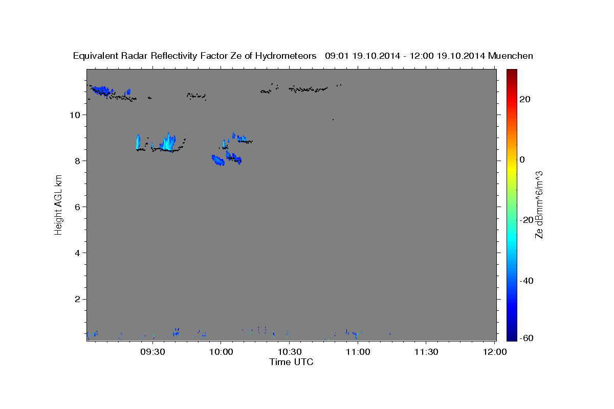Click the 'Muenchen' location in the title
Viewport: 614px width, 409px height.
(x=511, y=56)
